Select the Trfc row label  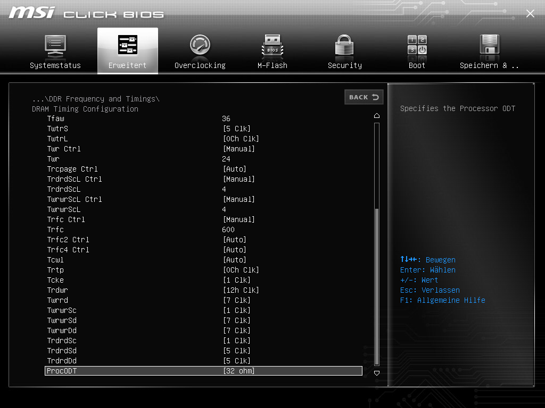[55, 229]
